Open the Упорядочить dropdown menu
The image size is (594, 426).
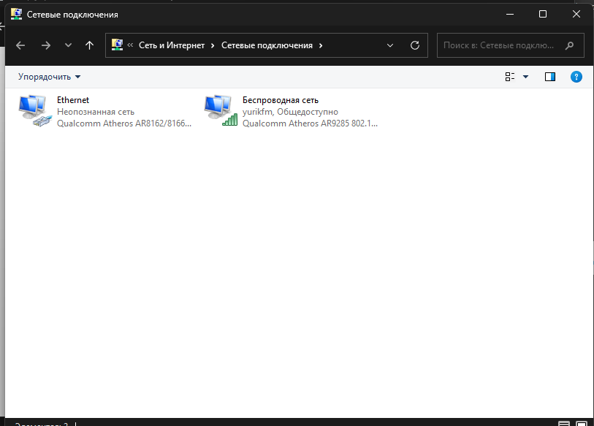[50, 77]
